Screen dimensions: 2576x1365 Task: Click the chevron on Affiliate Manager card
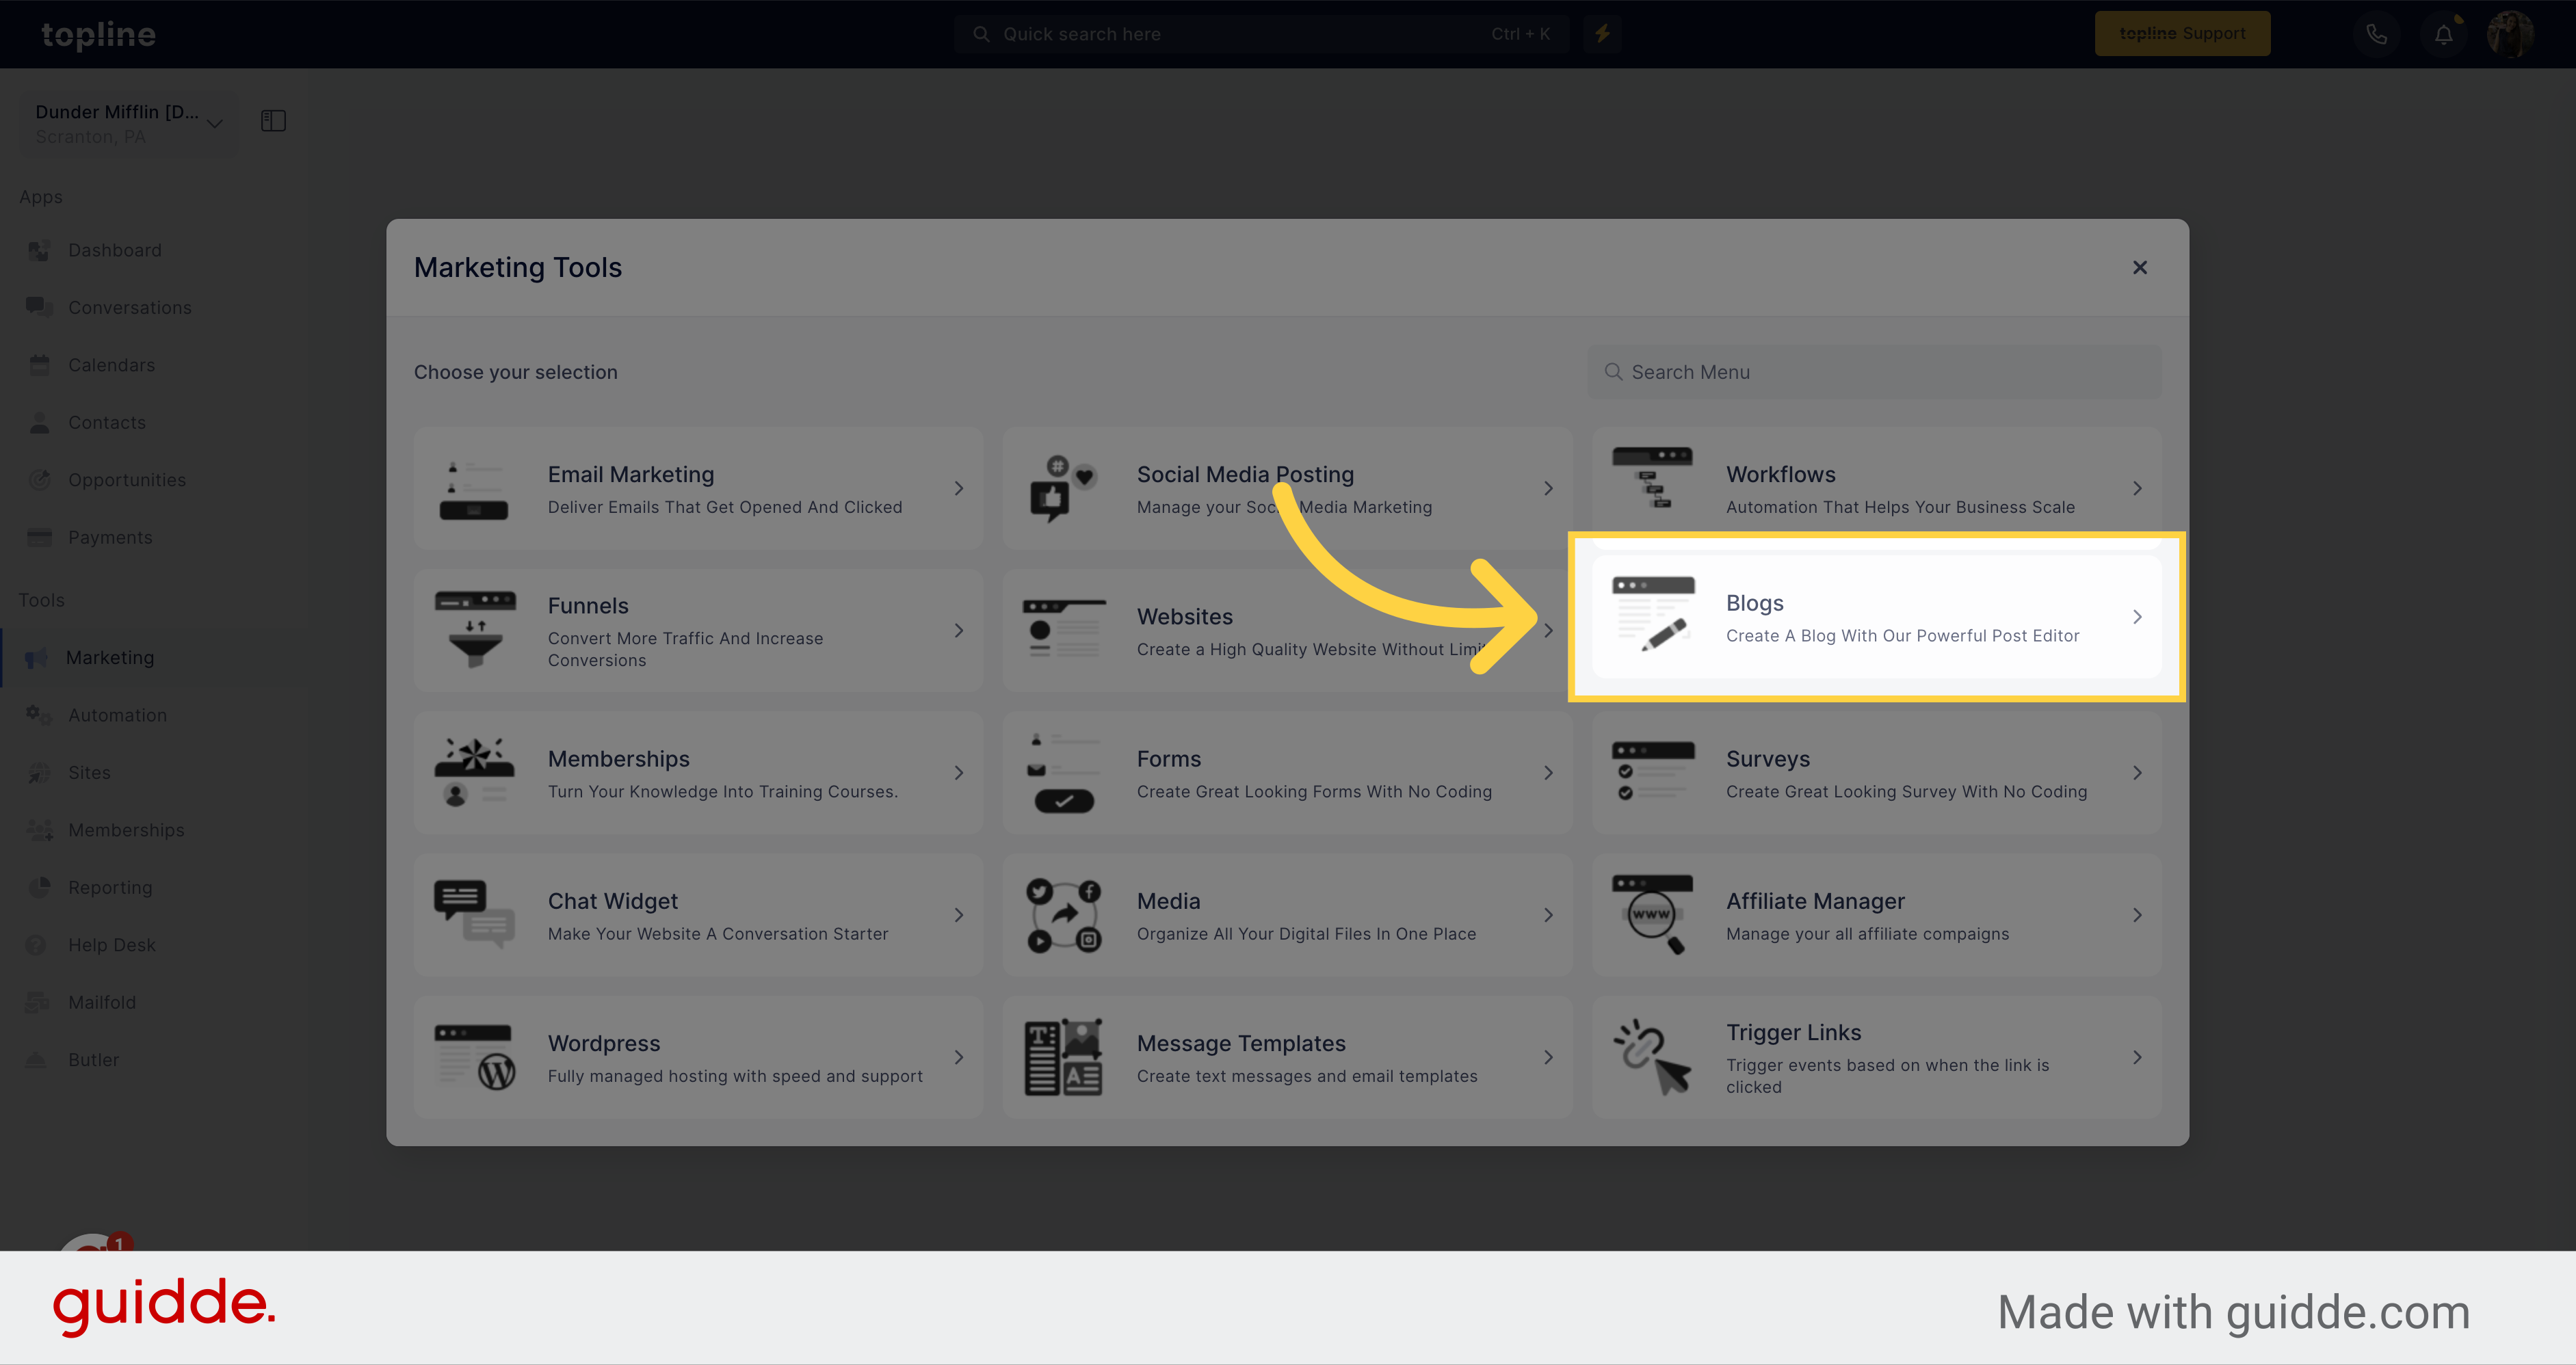[2137, 915]
